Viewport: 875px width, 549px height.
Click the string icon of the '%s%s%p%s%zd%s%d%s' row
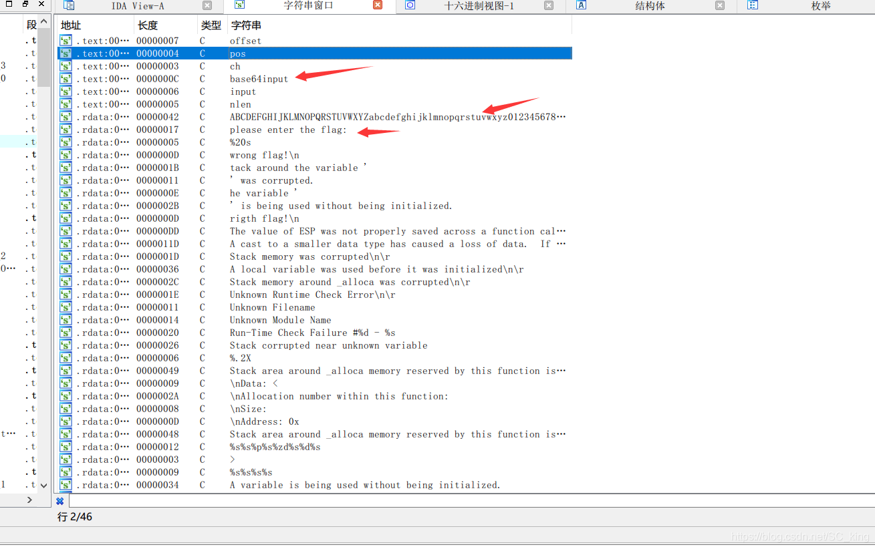[66, 447]
